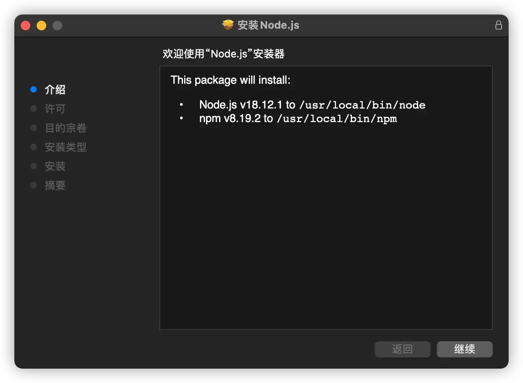Screen dimensions: 523x383
Task: Click the yellow minimize window button
Action: coord(41,26)
